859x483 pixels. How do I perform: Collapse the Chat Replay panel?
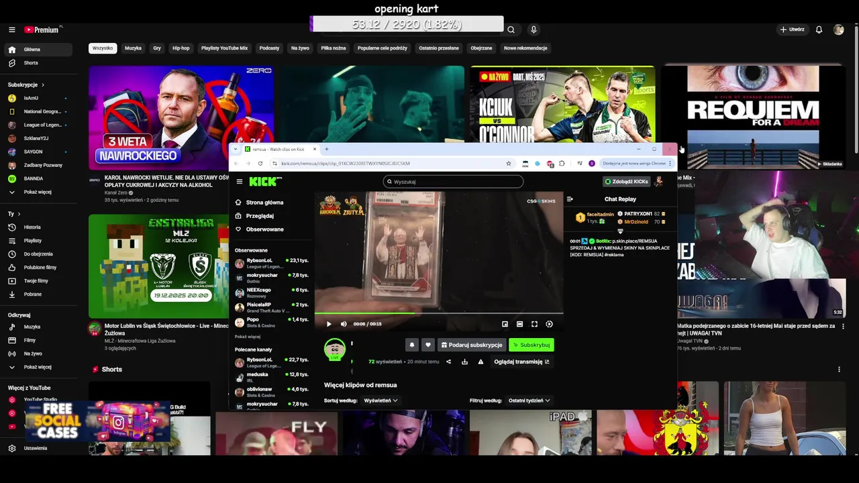[x=570, y=199]
